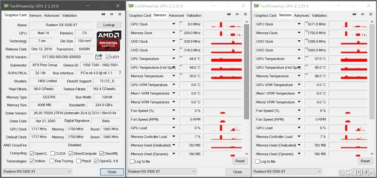
Task: Toggle the PhysX checkbox
Action: 78,161
